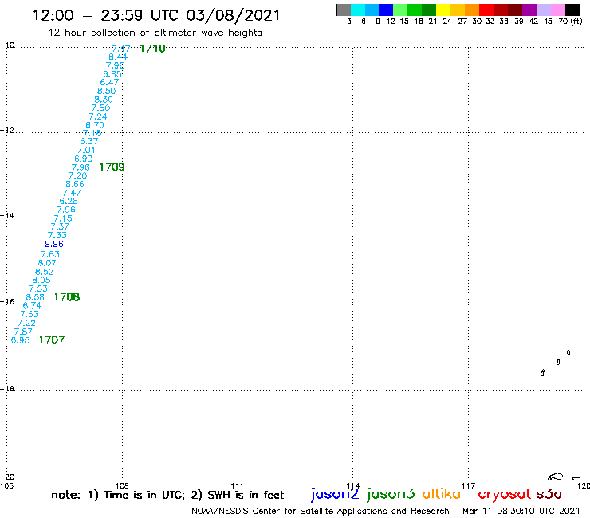
Task: Click the NOAA/NESDIS Center credit line
Action: (x=321, y=512)
